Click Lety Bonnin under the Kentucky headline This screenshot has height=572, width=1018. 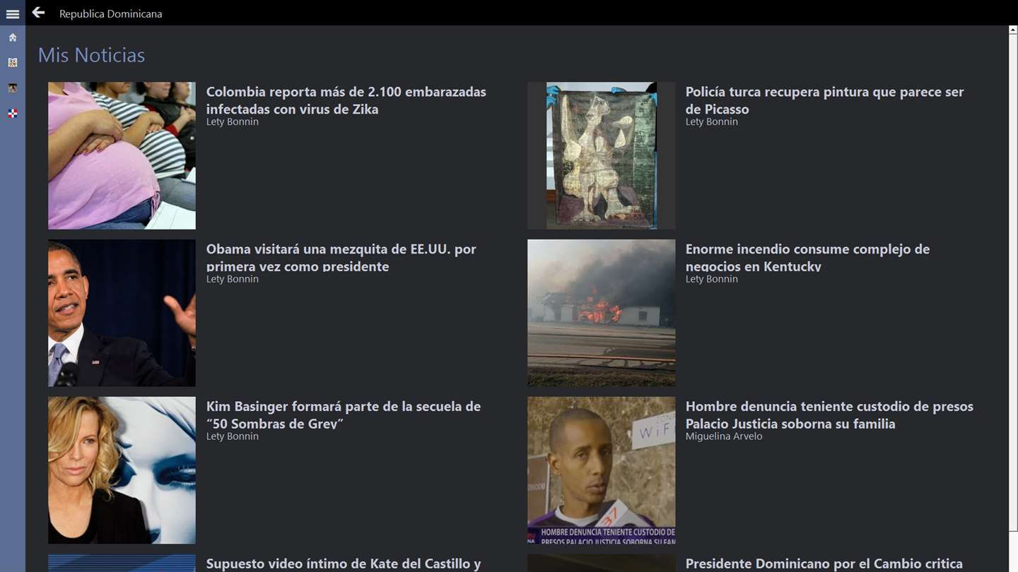(x=712, y=279)
